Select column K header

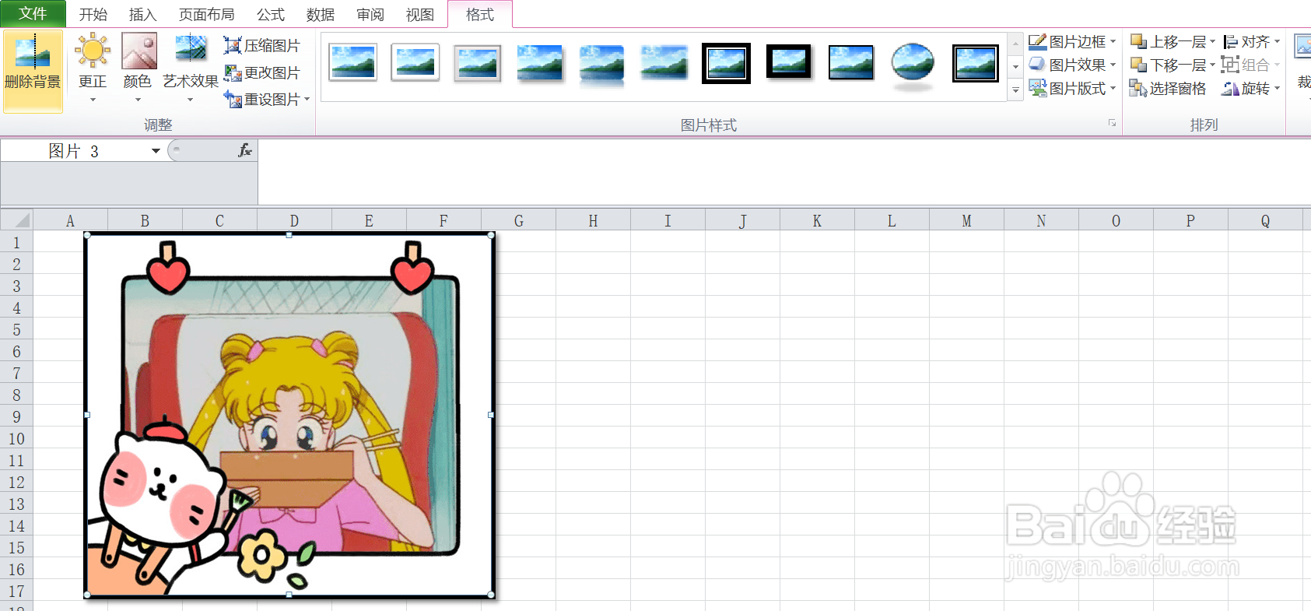(817, 221)
